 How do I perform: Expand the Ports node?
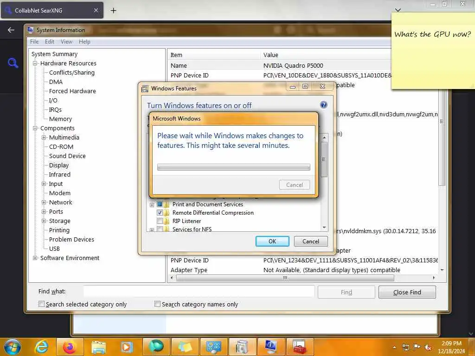[x=44, y=211]
